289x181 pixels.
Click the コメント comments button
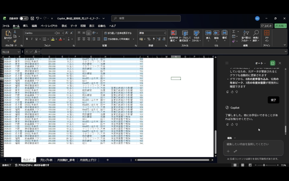click(x=266, y=26)
